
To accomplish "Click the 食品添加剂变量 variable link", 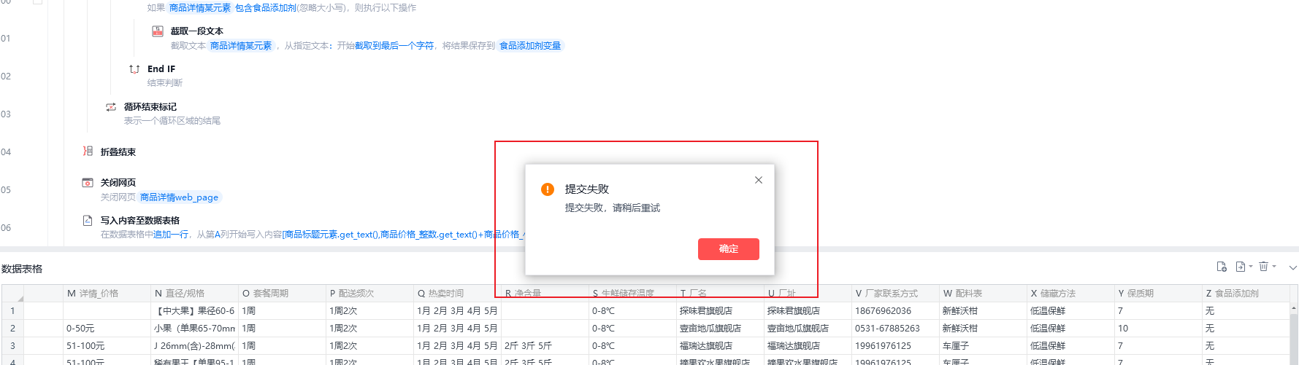I will 530,46.
